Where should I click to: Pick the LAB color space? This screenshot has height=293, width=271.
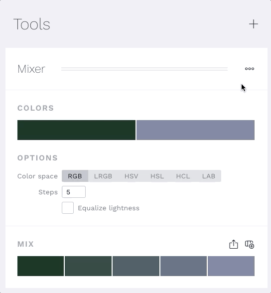(x=209, y=176)
